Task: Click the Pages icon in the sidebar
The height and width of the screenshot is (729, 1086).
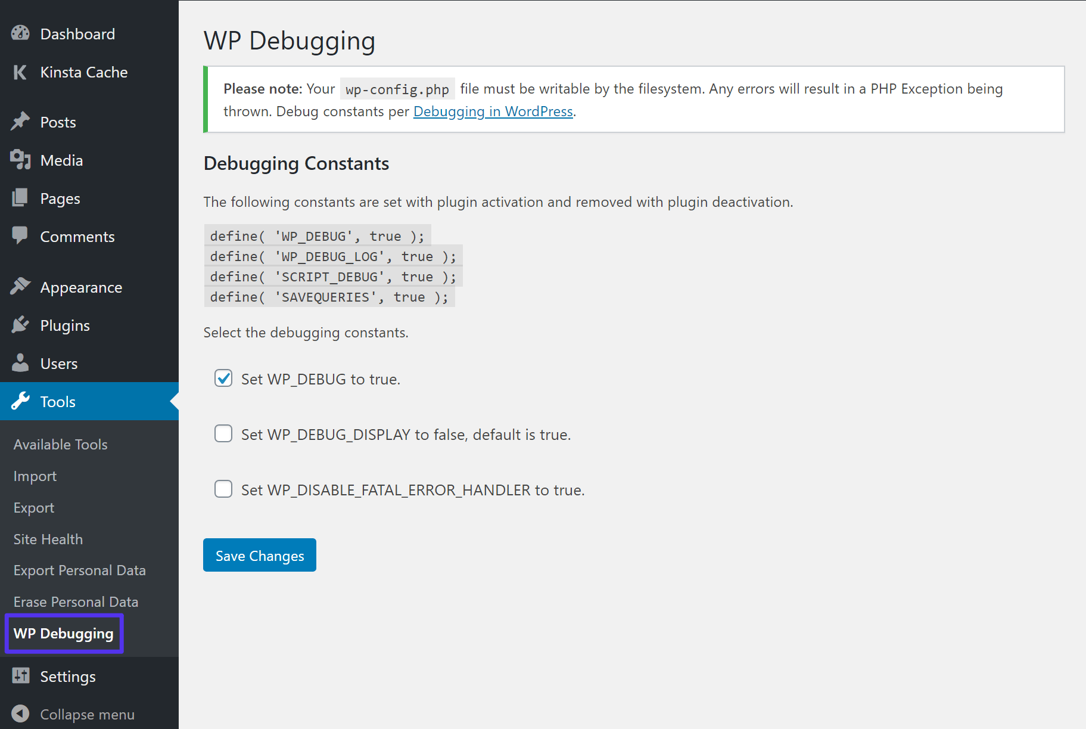Action: [20, 198]
